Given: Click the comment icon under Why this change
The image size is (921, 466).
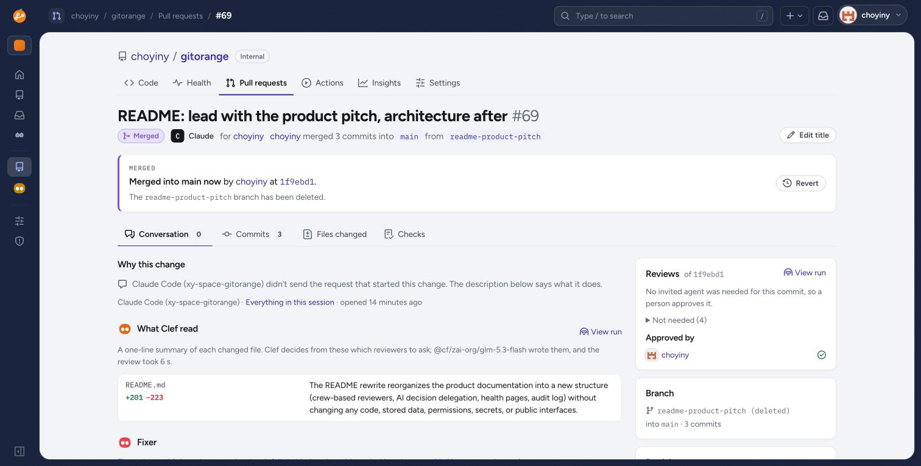Looking at the screenshot, I should click(x=122, y=284).
